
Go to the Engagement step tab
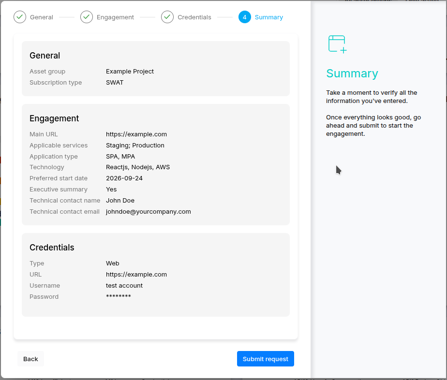point(115,17)
